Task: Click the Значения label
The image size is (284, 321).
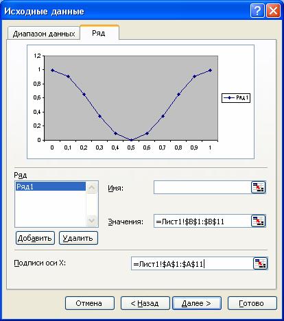Action: tap(126, 222)
